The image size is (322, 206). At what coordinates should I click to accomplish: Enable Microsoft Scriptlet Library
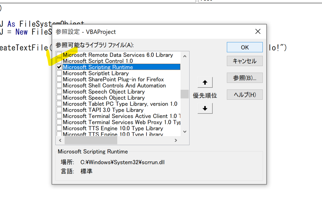coord(59,73)
